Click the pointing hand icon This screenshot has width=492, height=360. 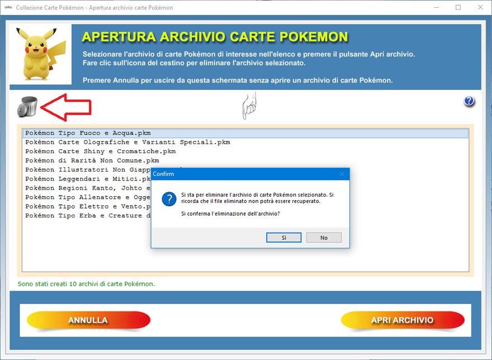[249, 106]
